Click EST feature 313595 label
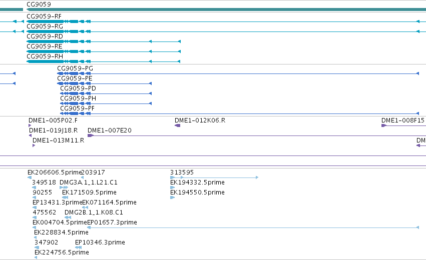This screenshot has height=260, width=426. 182,172
